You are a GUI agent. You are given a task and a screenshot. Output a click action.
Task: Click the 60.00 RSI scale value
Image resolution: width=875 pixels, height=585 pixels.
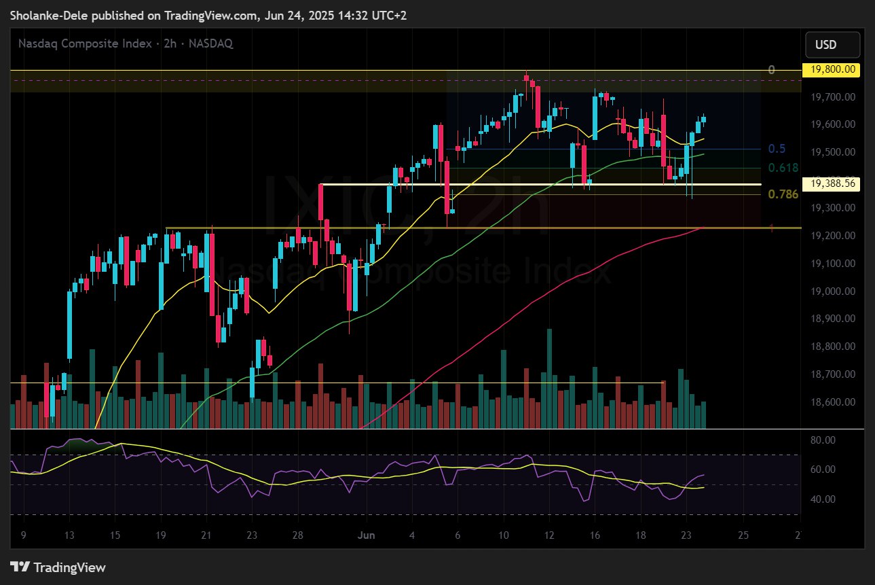(821, 469)
